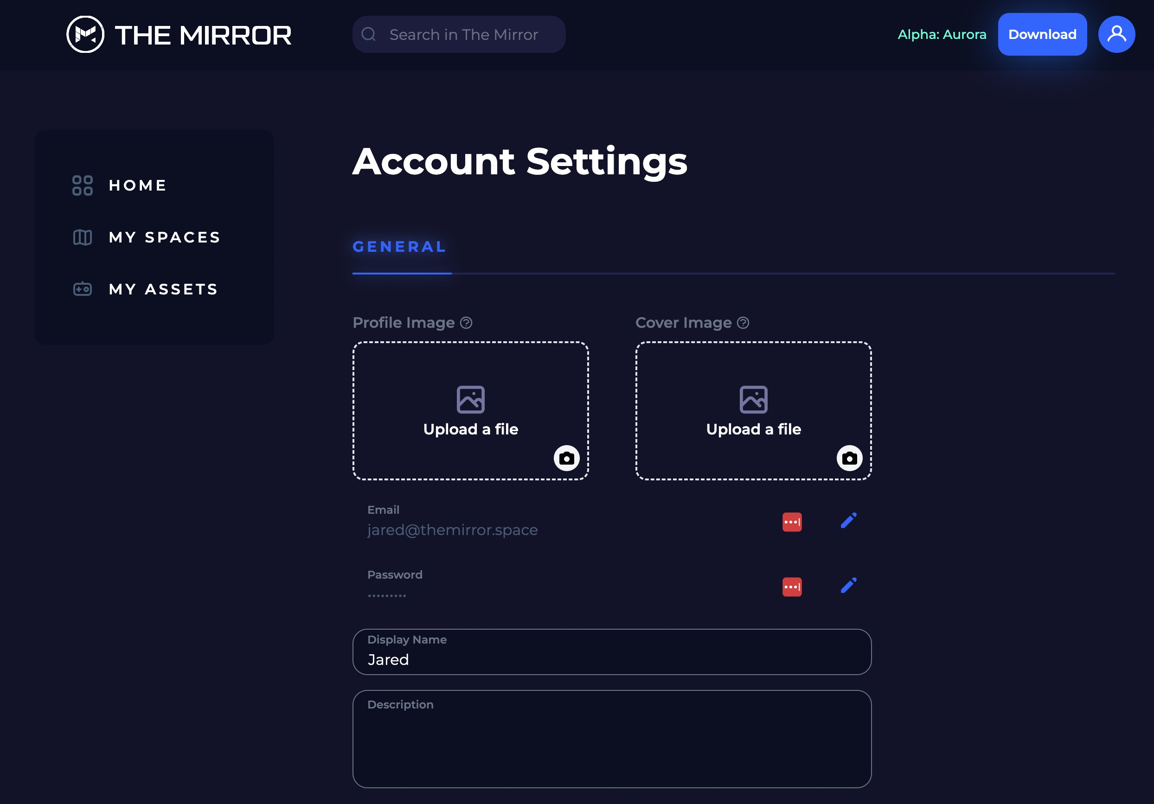Open the user profile avatar menu
Viewport: 1154px width, 804px height.
(1116, 34)
